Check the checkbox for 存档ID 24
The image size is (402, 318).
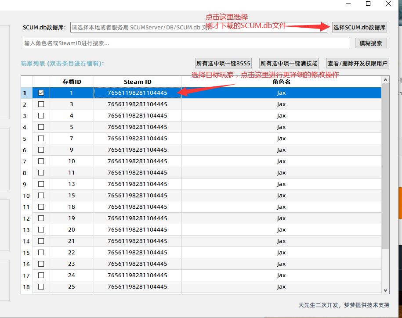coord(41,275)
